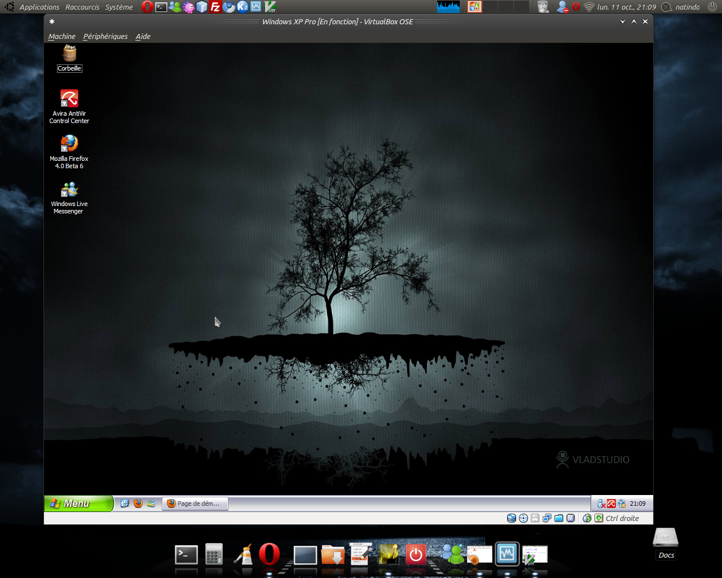Click Messenger tray icon in XP system tray
Viewport: 722px width, 578px height.
pos(601,503)
